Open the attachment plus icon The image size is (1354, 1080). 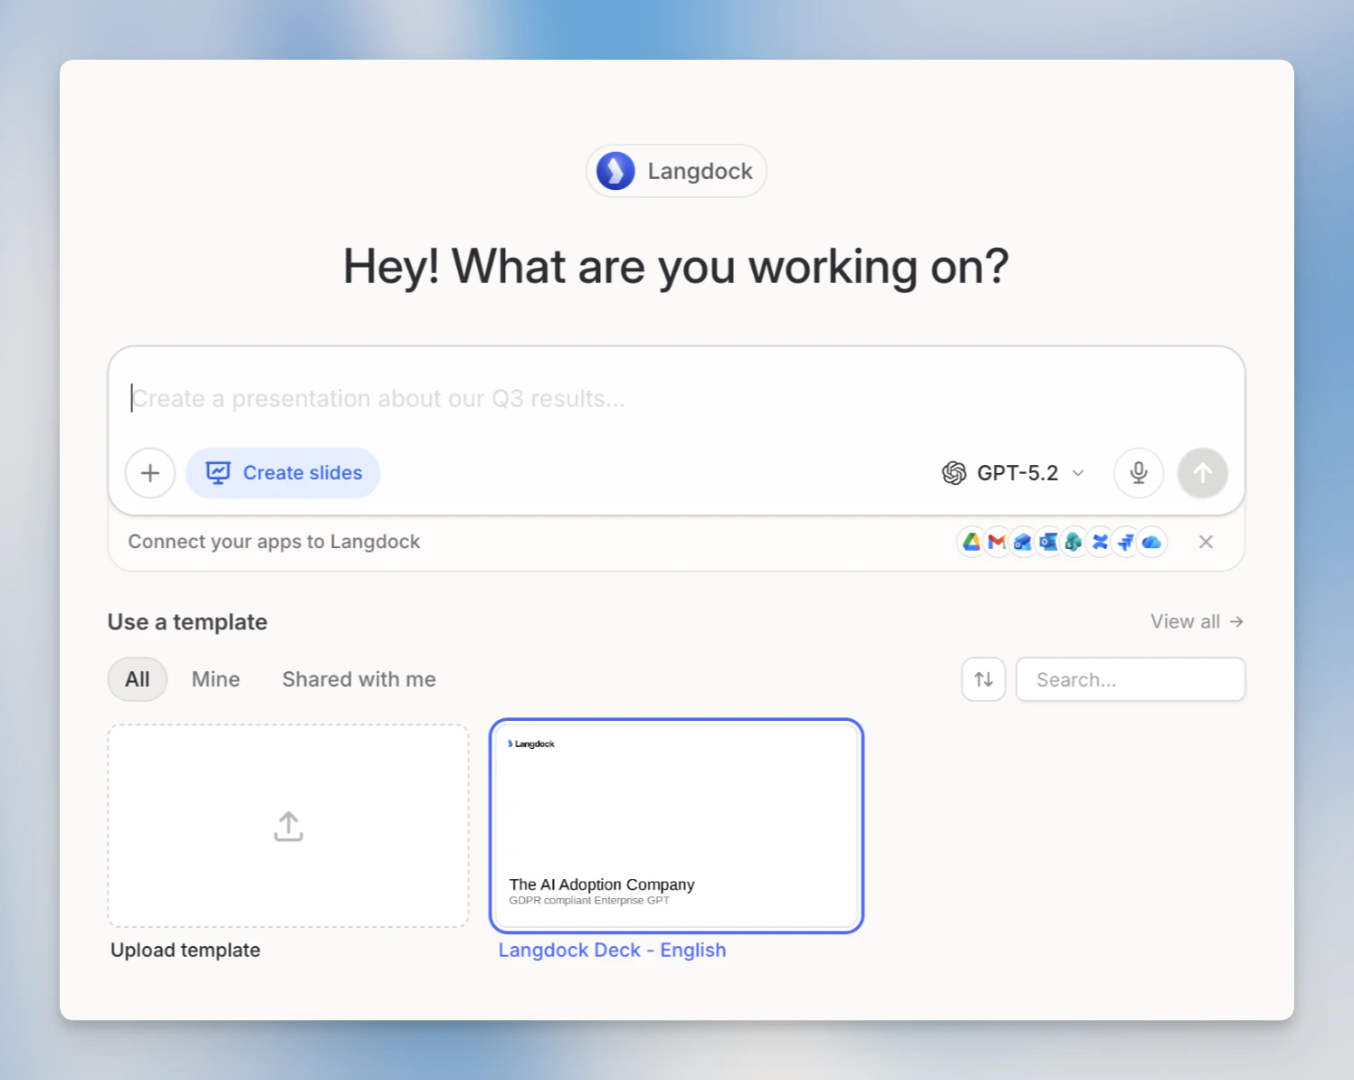(x=150, y=472)
